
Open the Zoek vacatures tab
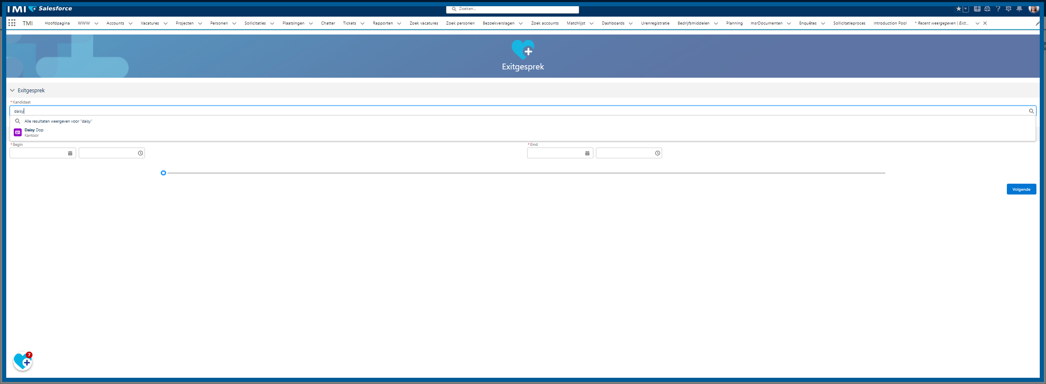(423, 23)
